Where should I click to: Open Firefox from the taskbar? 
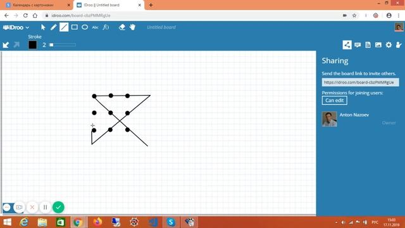[x=97, y=222]
